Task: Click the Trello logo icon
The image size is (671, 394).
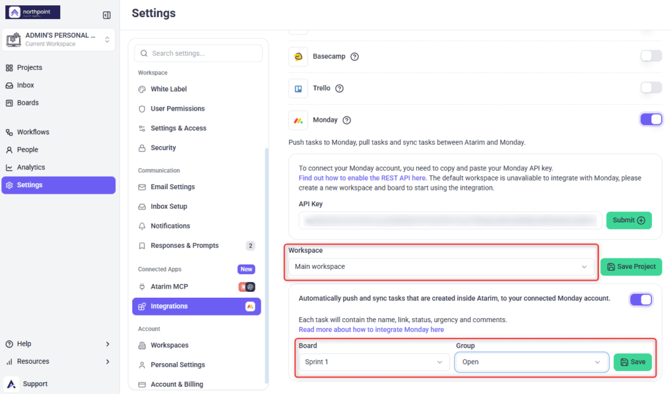Action: pos(298,88)
